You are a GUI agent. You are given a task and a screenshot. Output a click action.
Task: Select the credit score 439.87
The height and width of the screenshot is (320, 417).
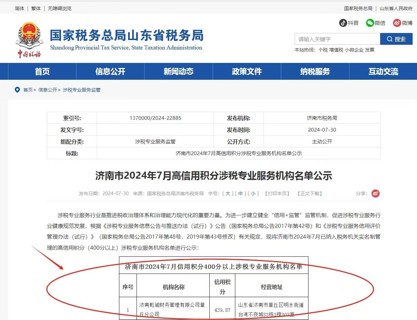tap(222, 310)
